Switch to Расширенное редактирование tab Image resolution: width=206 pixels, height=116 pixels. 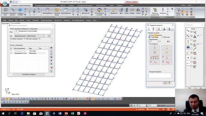coord(46,5)
